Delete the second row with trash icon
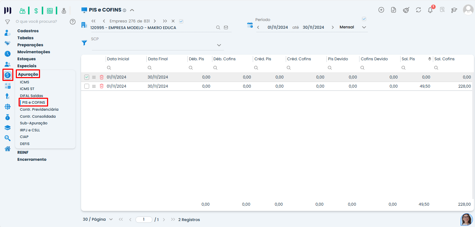The width and height of the screenshot is (475, 227). tap(101, 86)
